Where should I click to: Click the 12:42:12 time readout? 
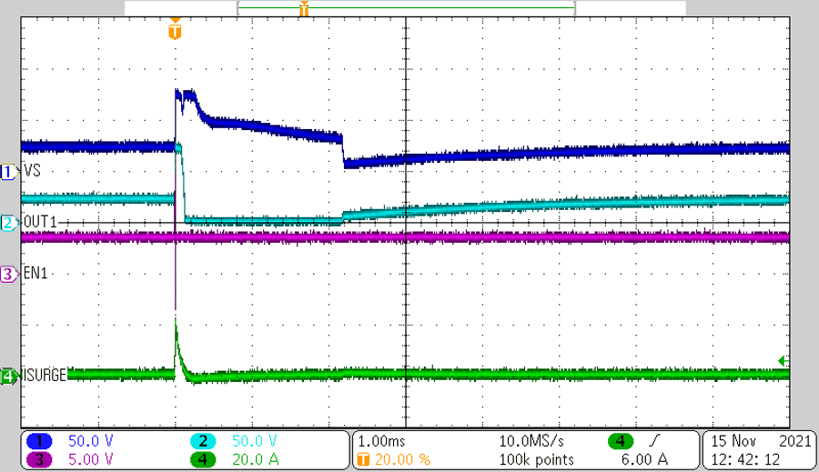745,459
